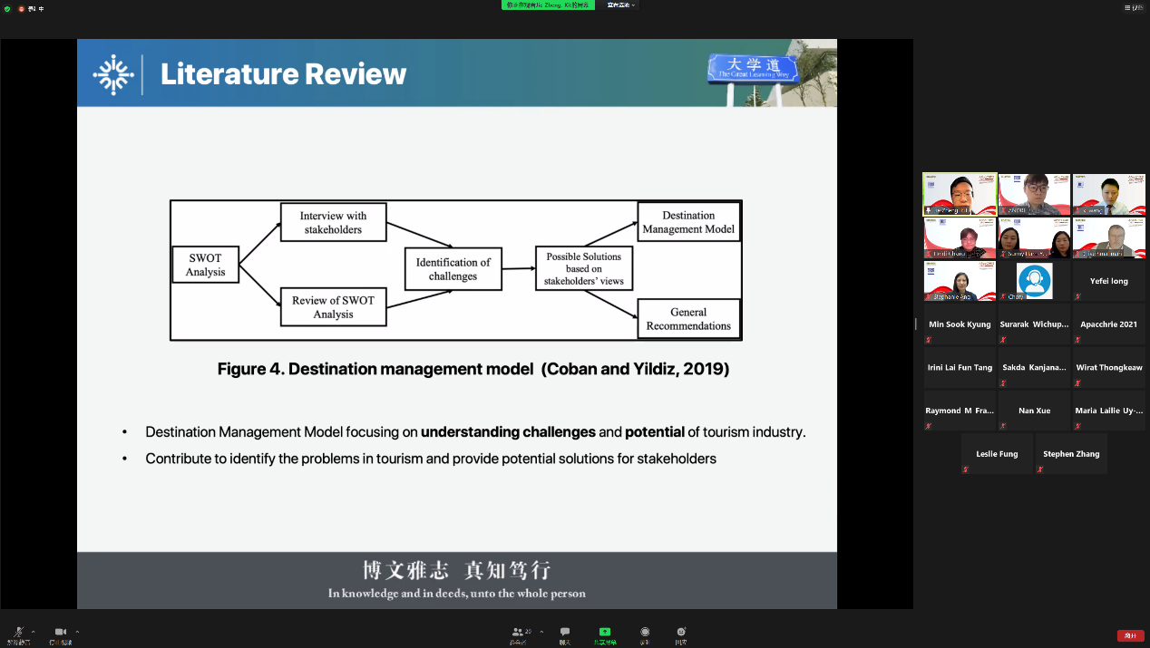Open video options arrow beside camera
Screen dimensions: 1150x648
77,632
